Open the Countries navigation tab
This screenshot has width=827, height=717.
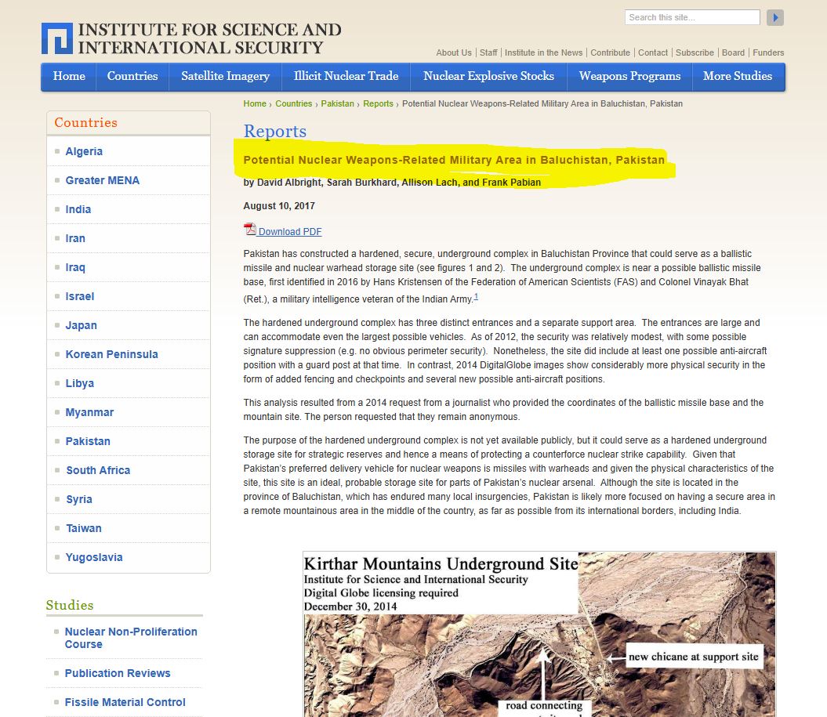point(132,77)
